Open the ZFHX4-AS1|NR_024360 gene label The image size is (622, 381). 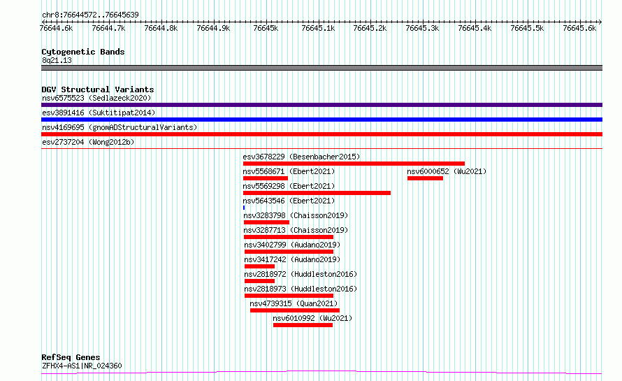pyautogui.click(x=82, y=366)
